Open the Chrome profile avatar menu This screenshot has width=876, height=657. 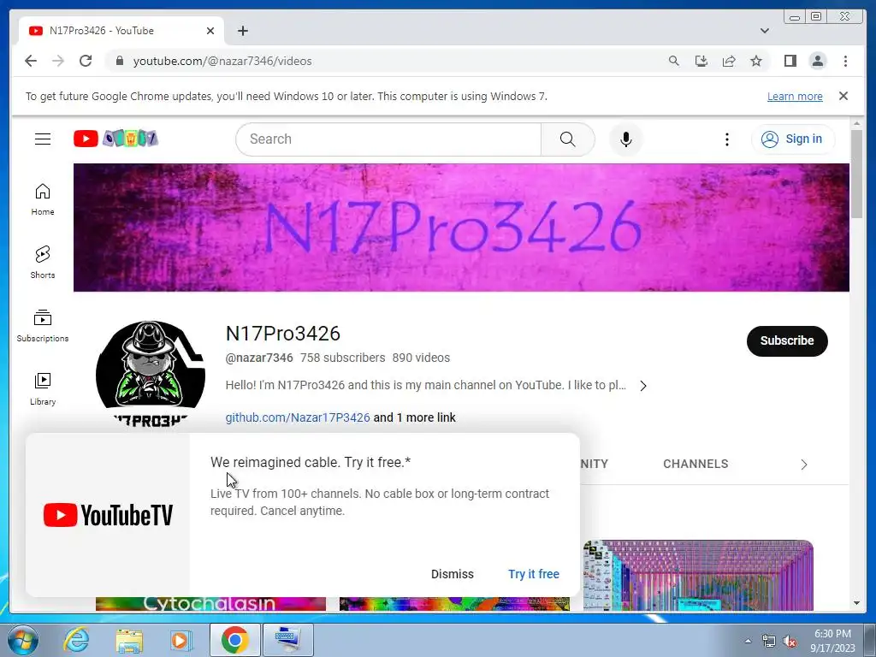coord(817,61)
